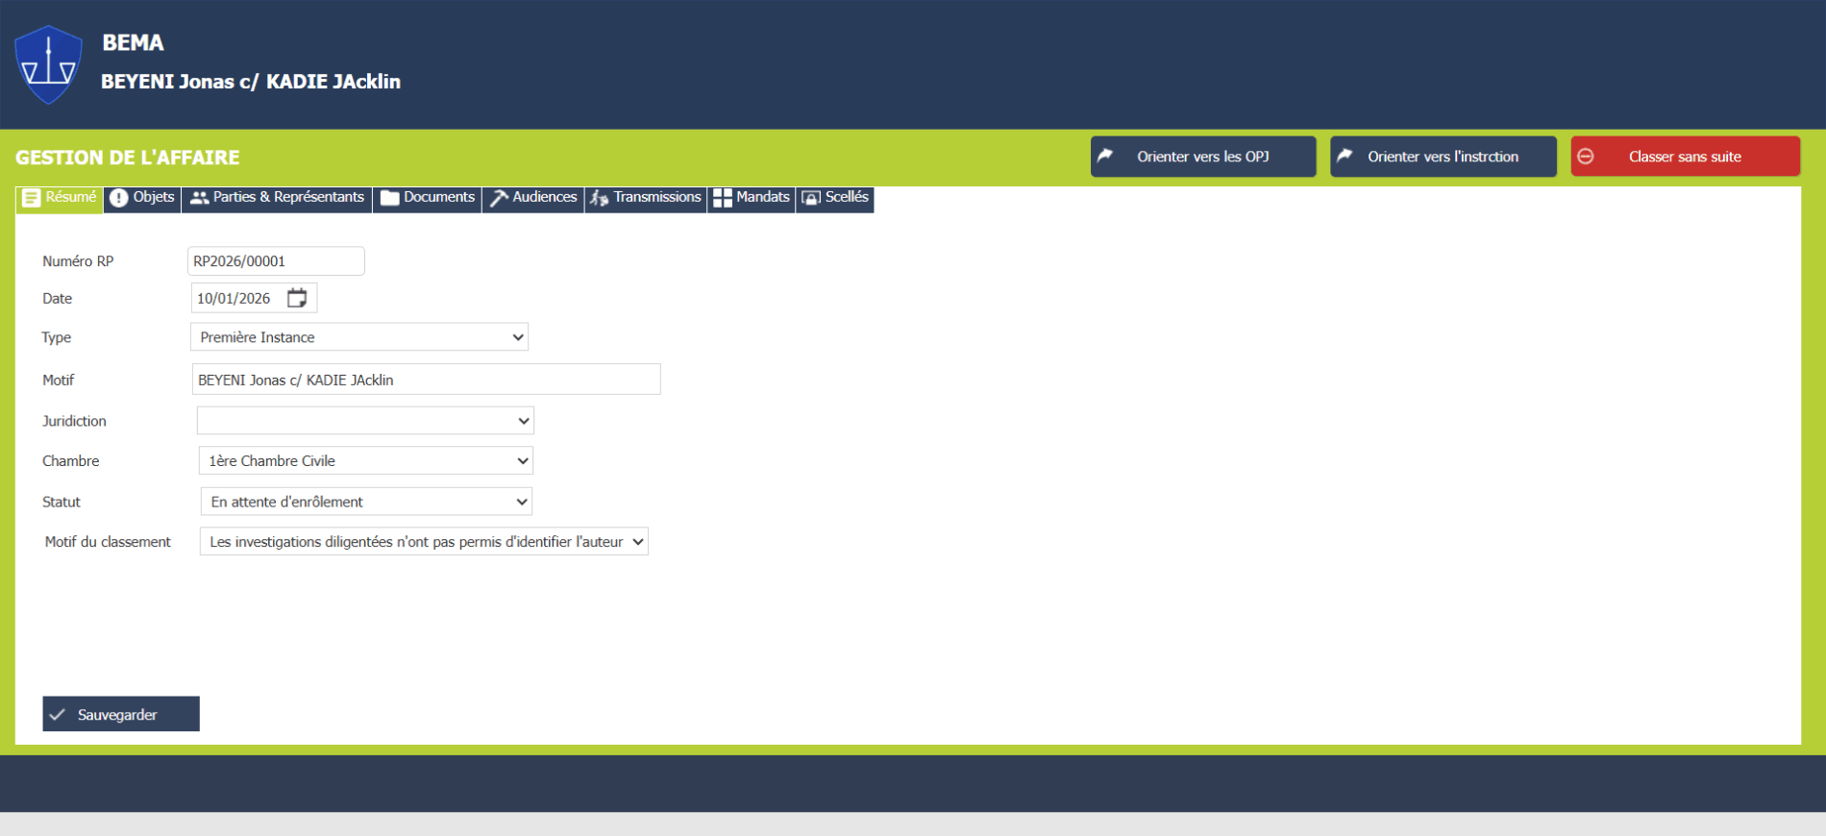Image resolution: width=1826 pixels, height=836 pixels.
Task: Switch to the Parties & Représentants tab
Action: 277,198
